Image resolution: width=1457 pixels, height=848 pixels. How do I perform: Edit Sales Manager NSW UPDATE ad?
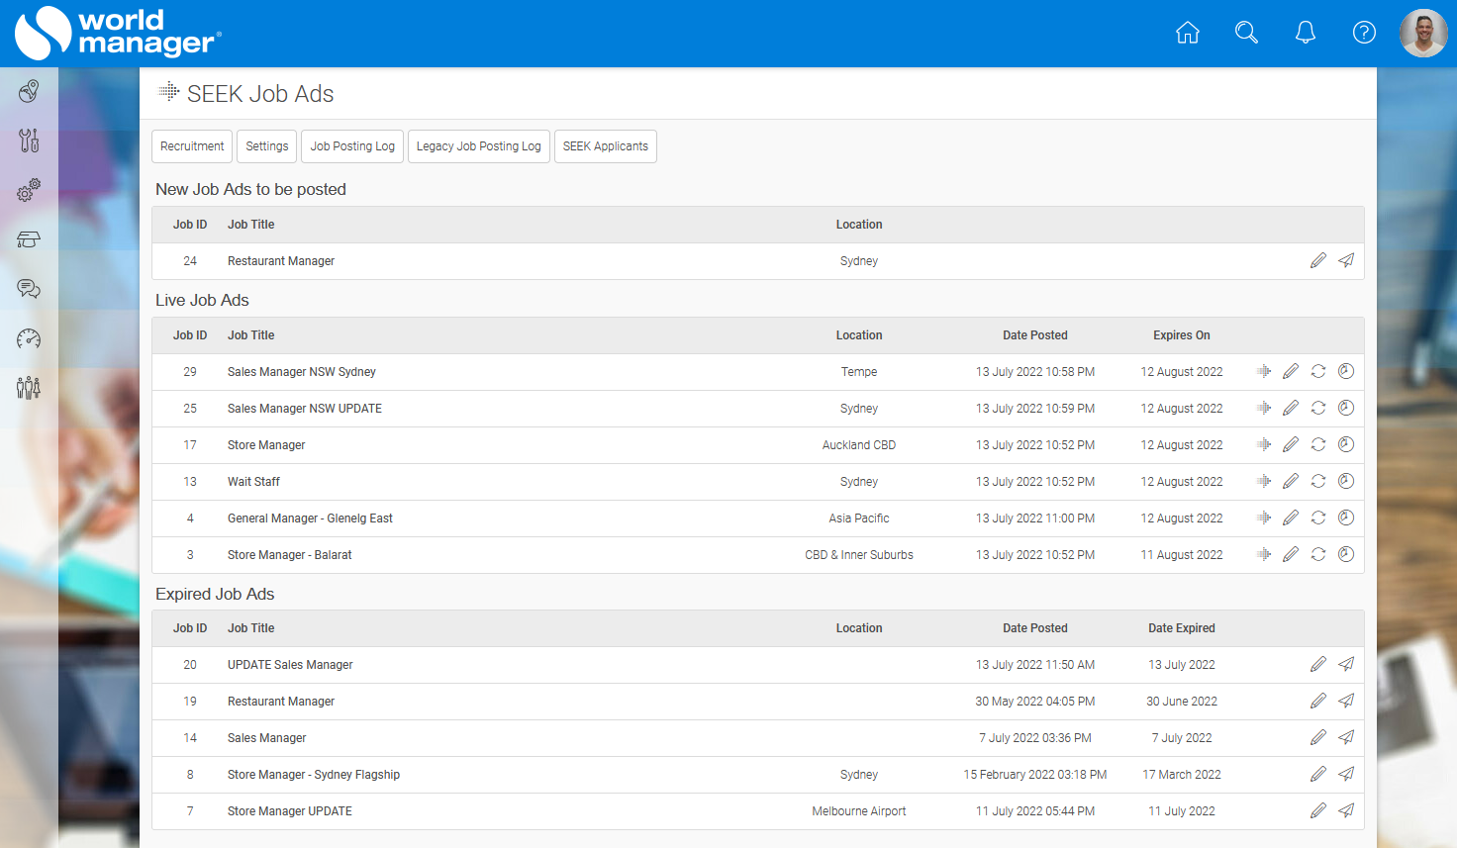click(x=1291, y=408)
